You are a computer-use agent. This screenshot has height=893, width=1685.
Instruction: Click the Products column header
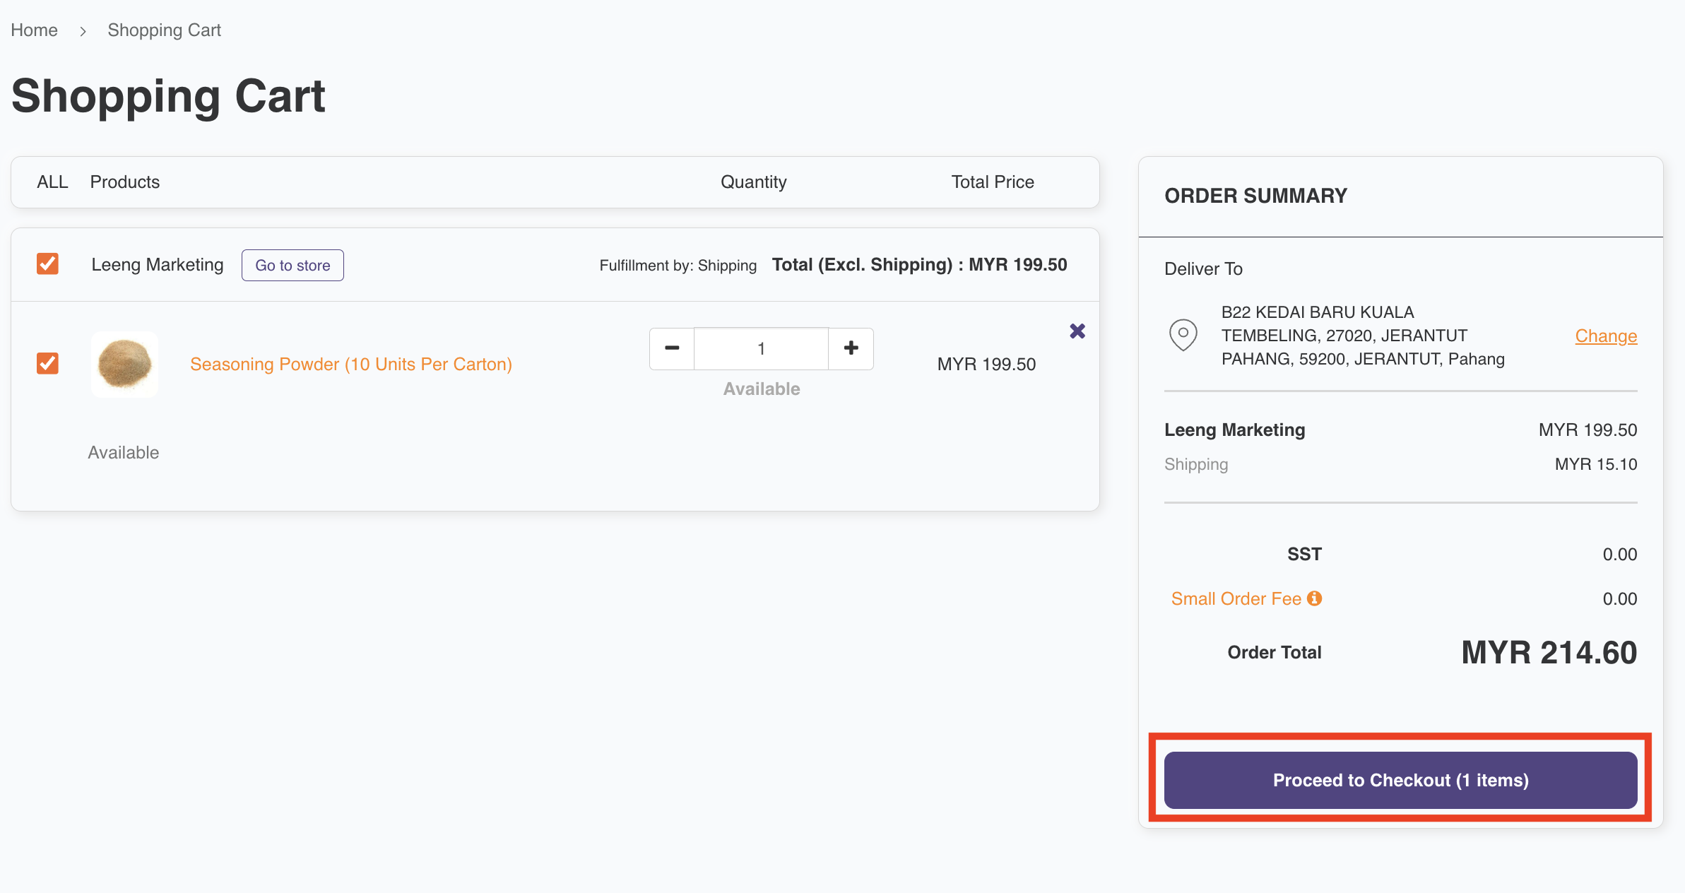[124, 182]
